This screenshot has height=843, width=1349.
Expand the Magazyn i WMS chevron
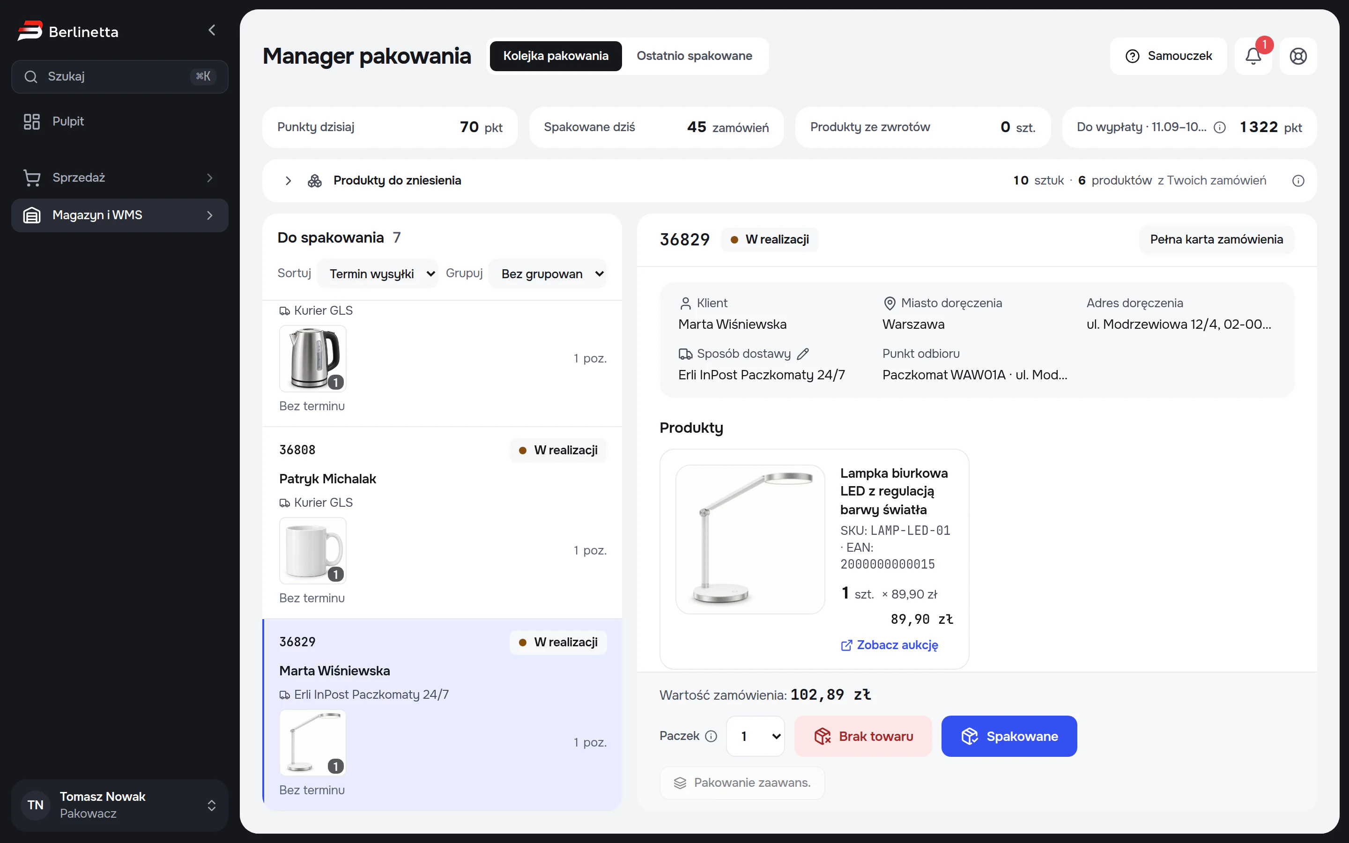209,215
